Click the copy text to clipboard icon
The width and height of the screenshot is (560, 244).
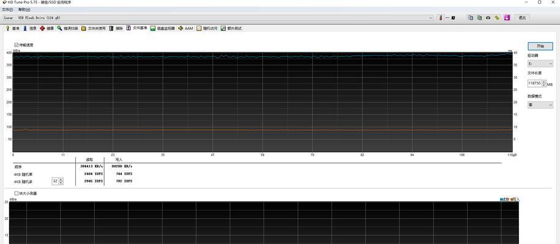coord(471,18)
